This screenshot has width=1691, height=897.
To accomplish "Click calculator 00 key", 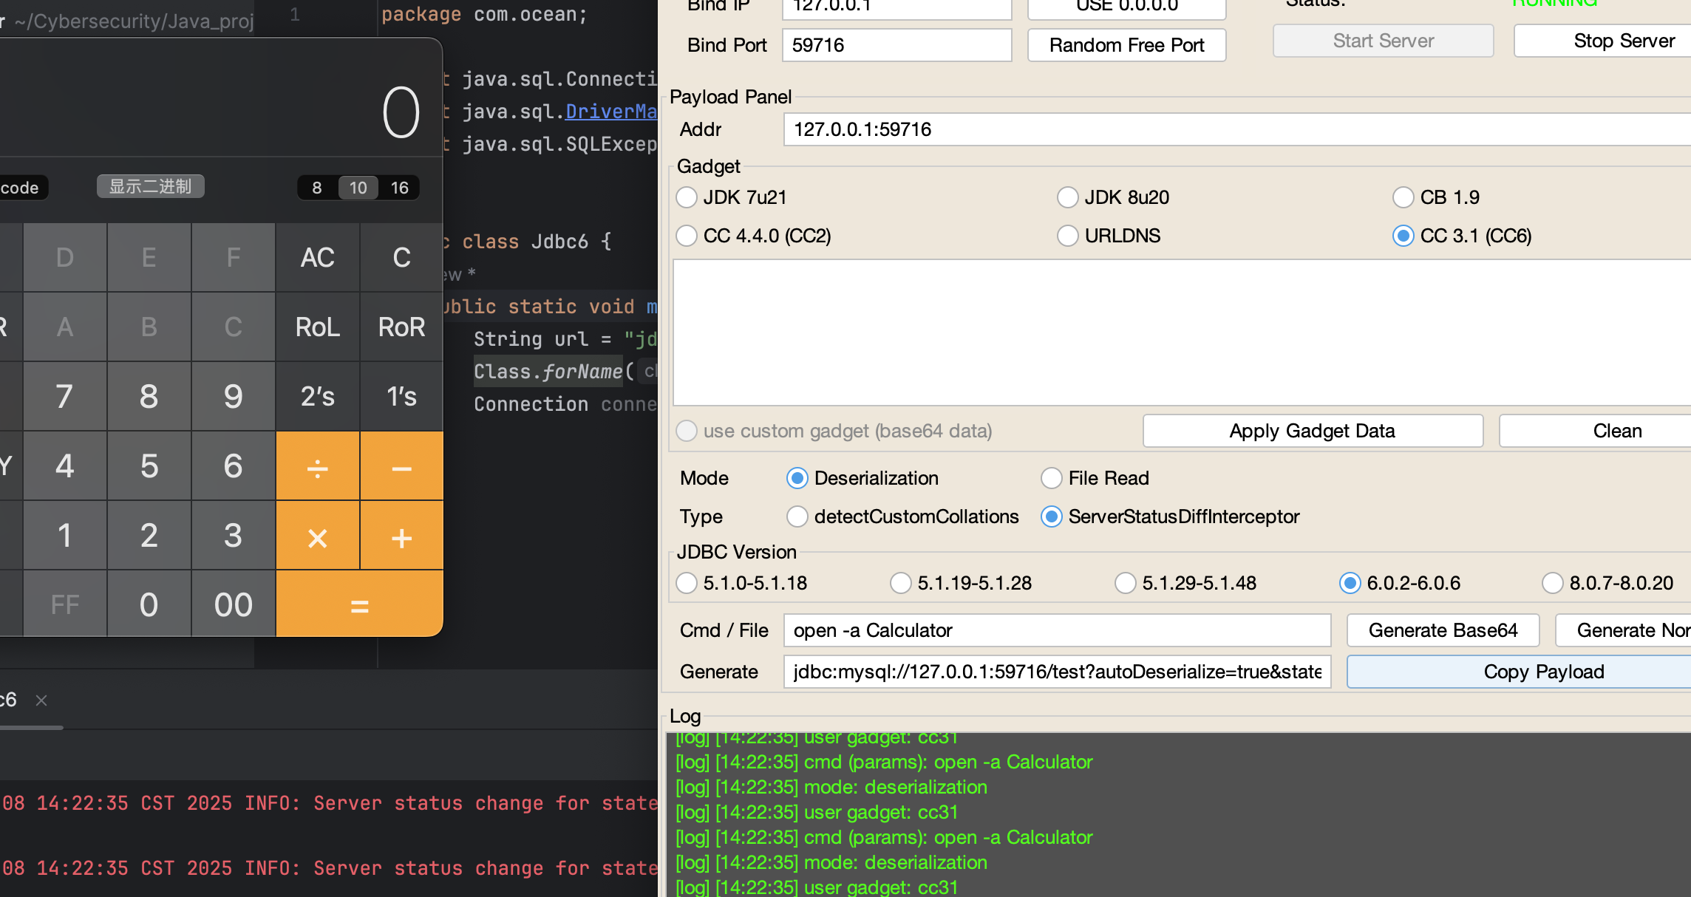I will [234, 604].
